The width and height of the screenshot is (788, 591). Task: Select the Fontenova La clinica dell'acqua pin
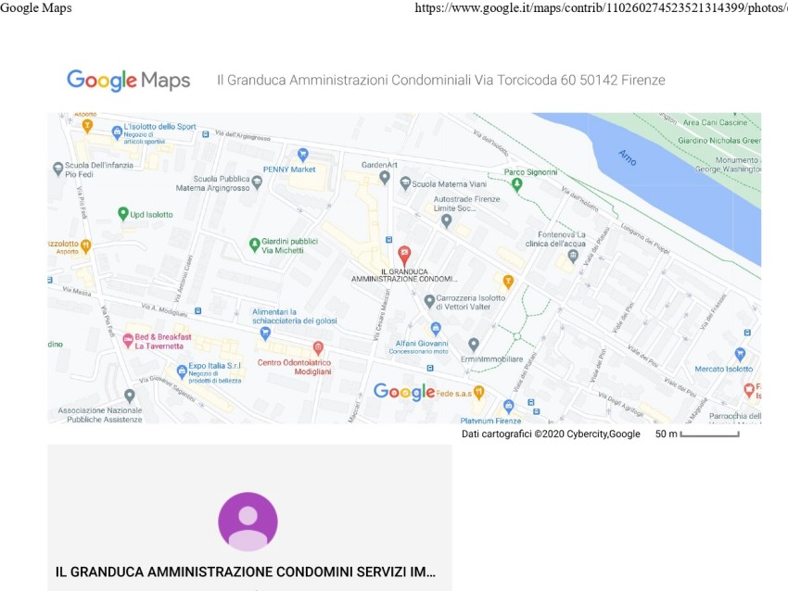tap(573, 257)
